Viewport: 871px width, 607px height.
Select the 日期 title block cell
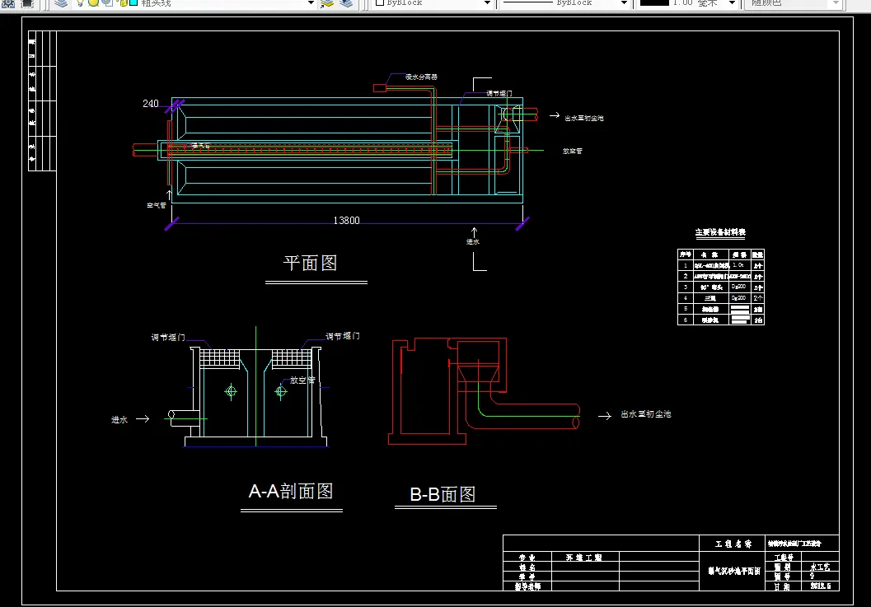point(782,586)
